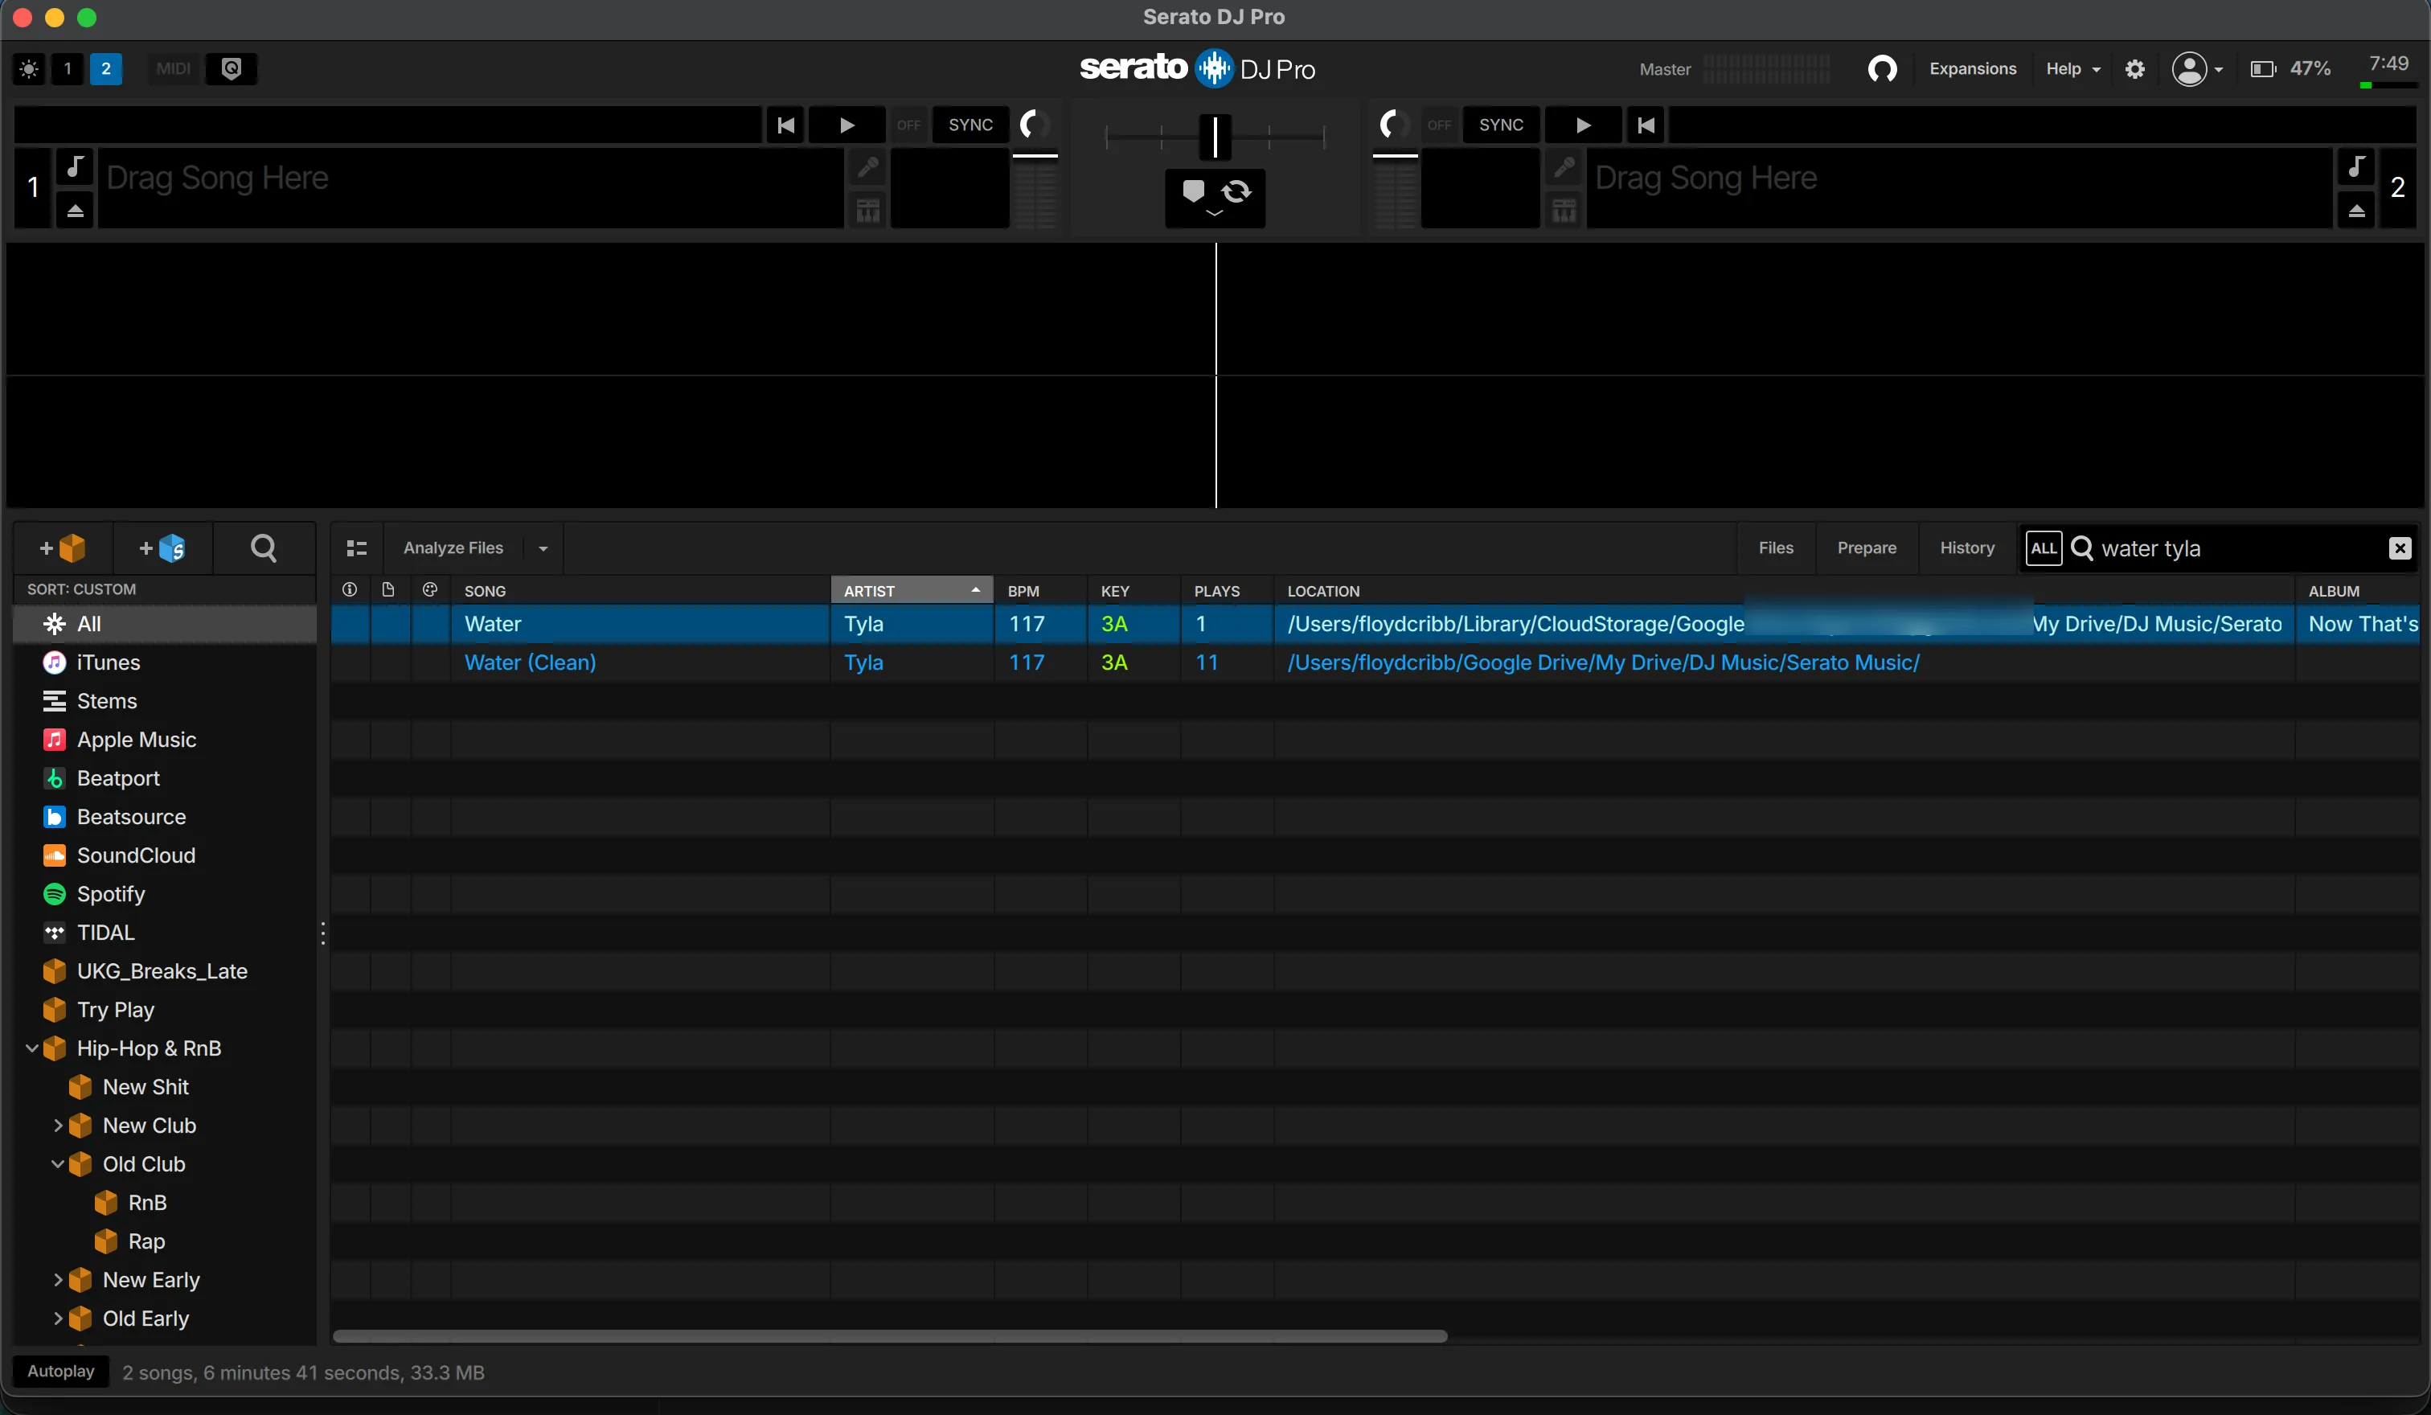Screen dimensions: 2431x1415
Task: Click the Serato record icon
Action: [232, 68]
